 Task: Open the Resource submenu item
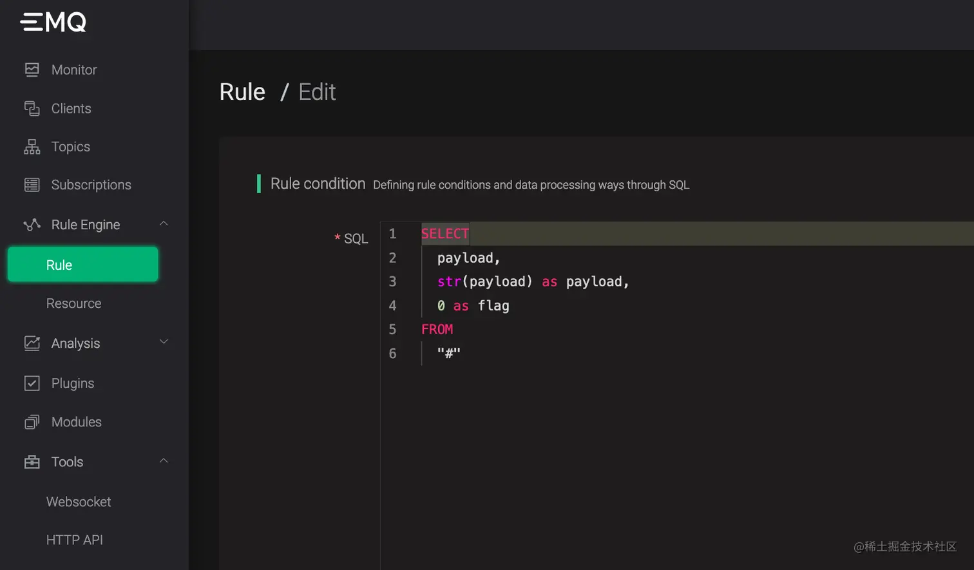[73, 303]
